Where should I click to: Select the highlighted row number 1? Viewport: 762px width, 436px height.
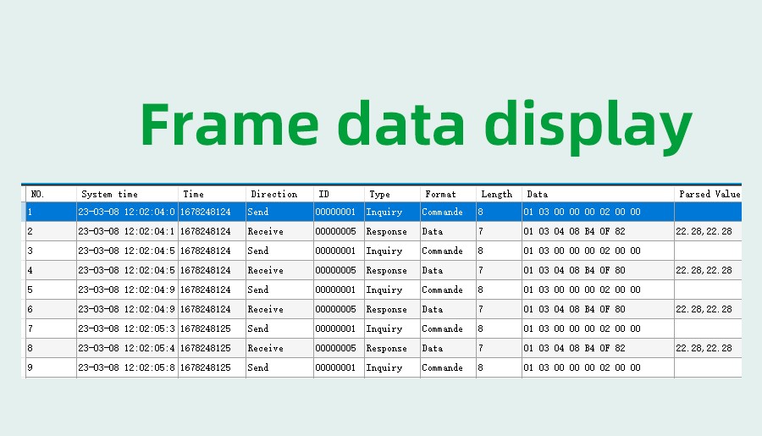pyautogui.click(x=49, y=212)
